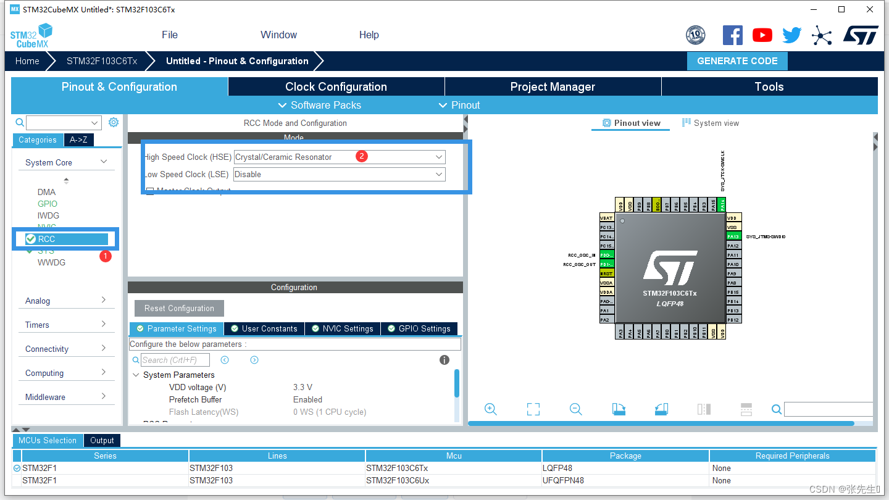Click the parameter search input field

click(175, 360)
